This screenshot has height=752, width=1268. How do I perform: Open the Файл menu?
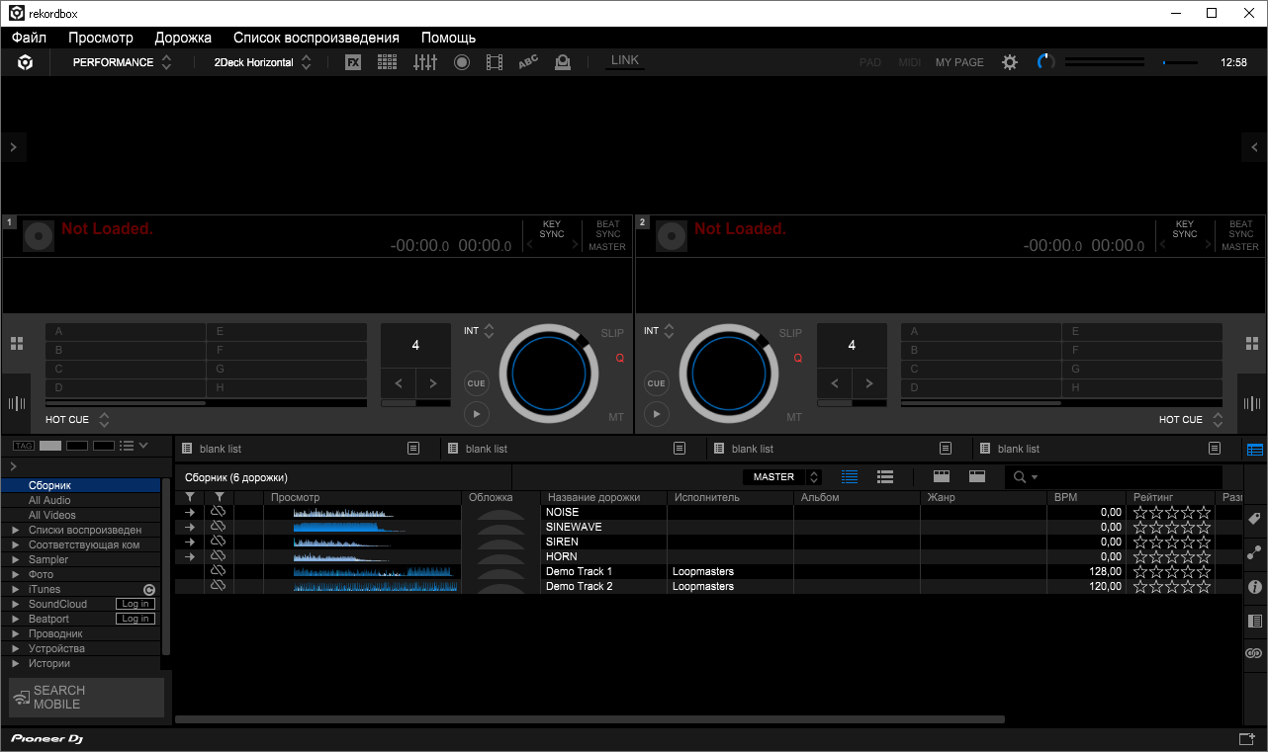tap(28, 38)
